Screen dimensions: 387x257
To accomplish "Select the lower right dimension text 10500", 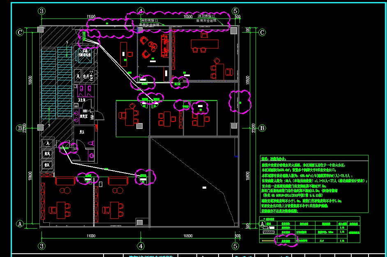I will click(x=248, y=176).
